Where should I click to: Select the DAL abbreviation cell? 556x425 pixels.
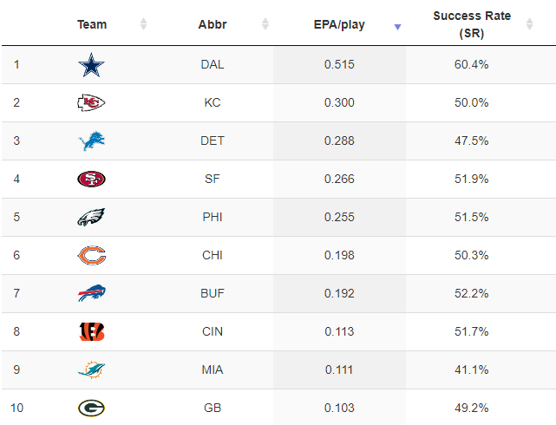(212, 64)
